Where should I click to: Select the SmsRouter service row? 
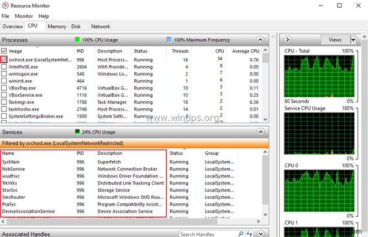119,197
